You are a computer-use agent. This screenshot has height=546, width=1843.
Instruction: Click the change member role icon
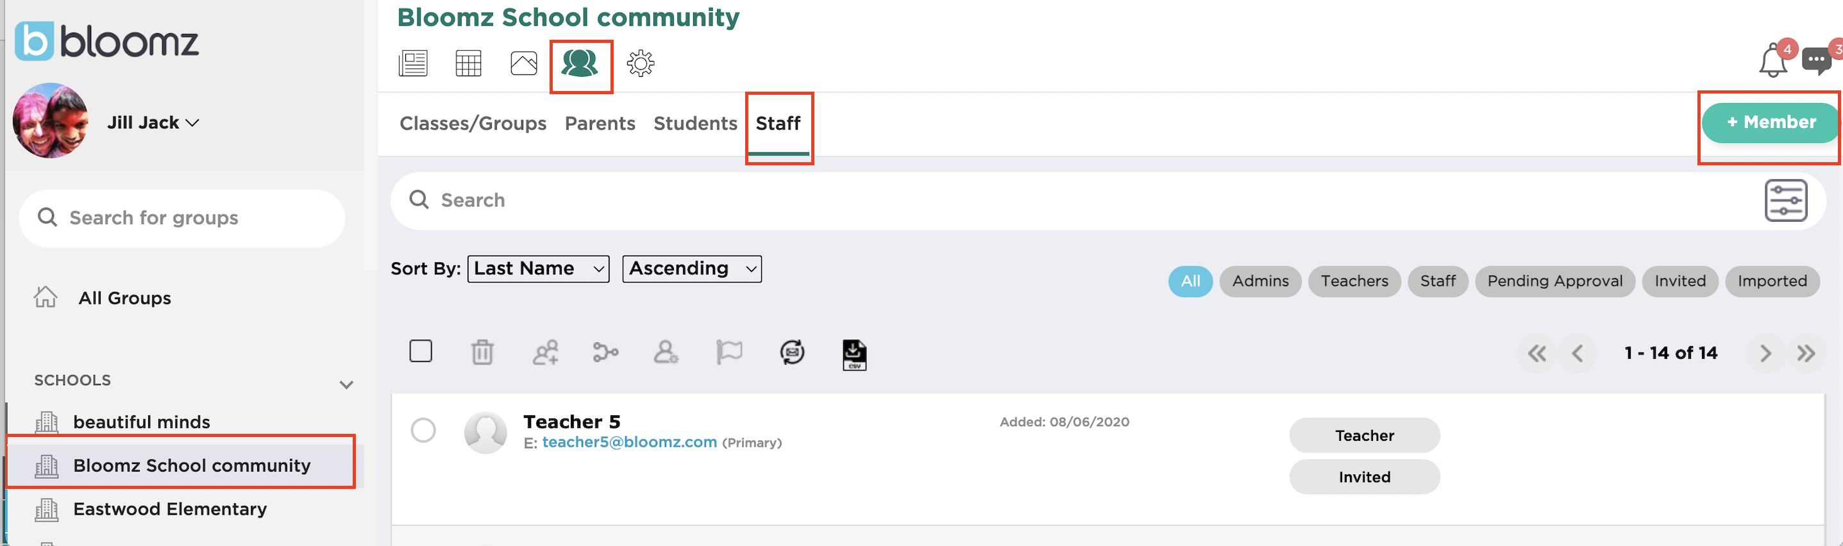tap(666, 352)
